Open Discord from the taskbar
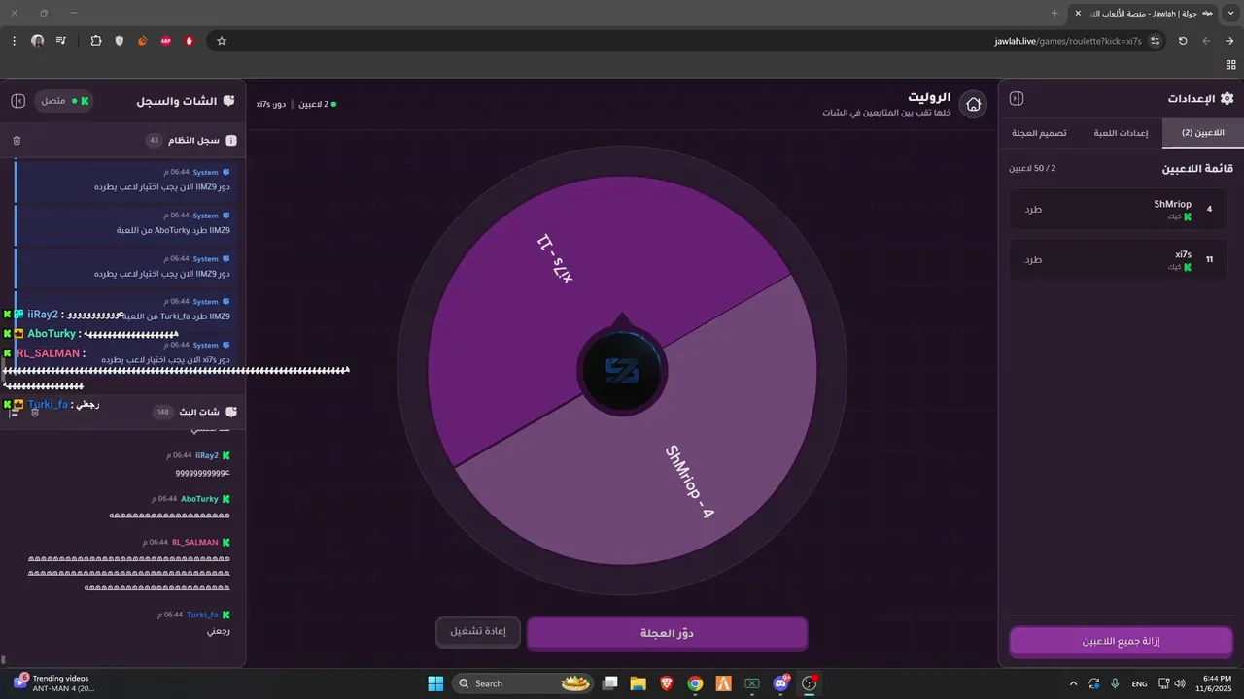 pos(780,683)
